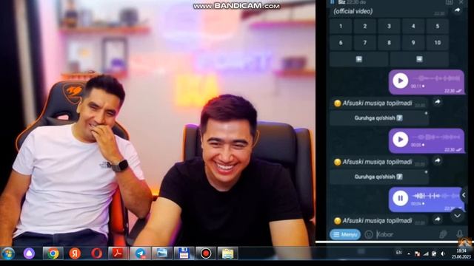Launch the purple Alice assistant in taskbar
This screenshot has height=266, width=474.
30,253
